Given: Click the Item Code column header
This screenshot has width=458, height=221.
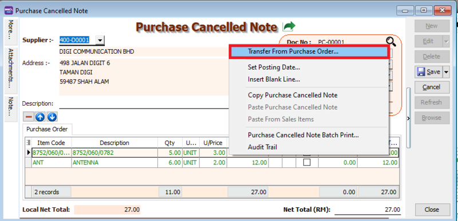Looking at the screenshot, I should pos(52,143).
